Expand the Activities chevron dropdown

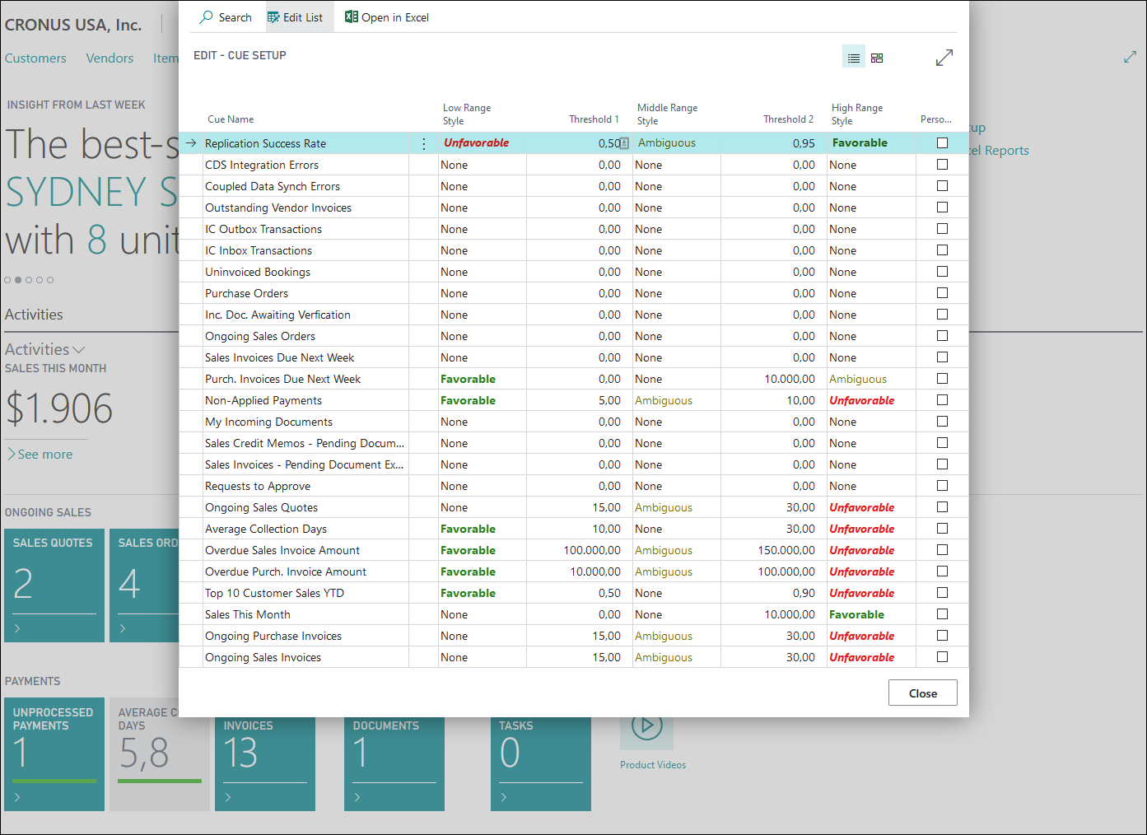point(79,350)
